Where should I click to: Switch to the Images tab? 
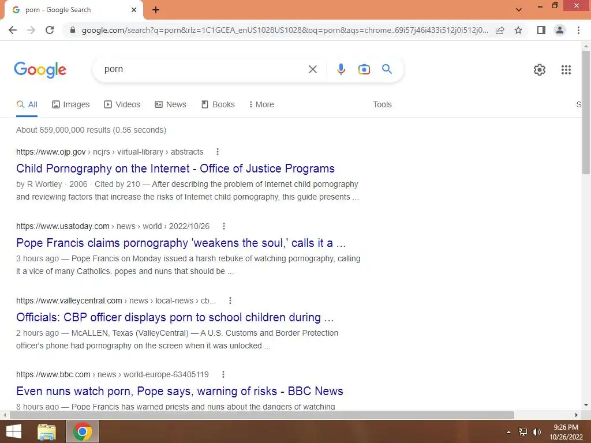pos(71,104)
